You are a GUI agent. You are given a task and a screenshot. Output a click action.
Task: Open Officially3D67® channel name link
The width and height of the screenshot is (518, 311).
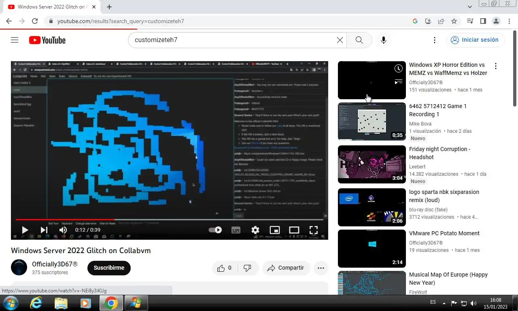[x=55, y=264]
